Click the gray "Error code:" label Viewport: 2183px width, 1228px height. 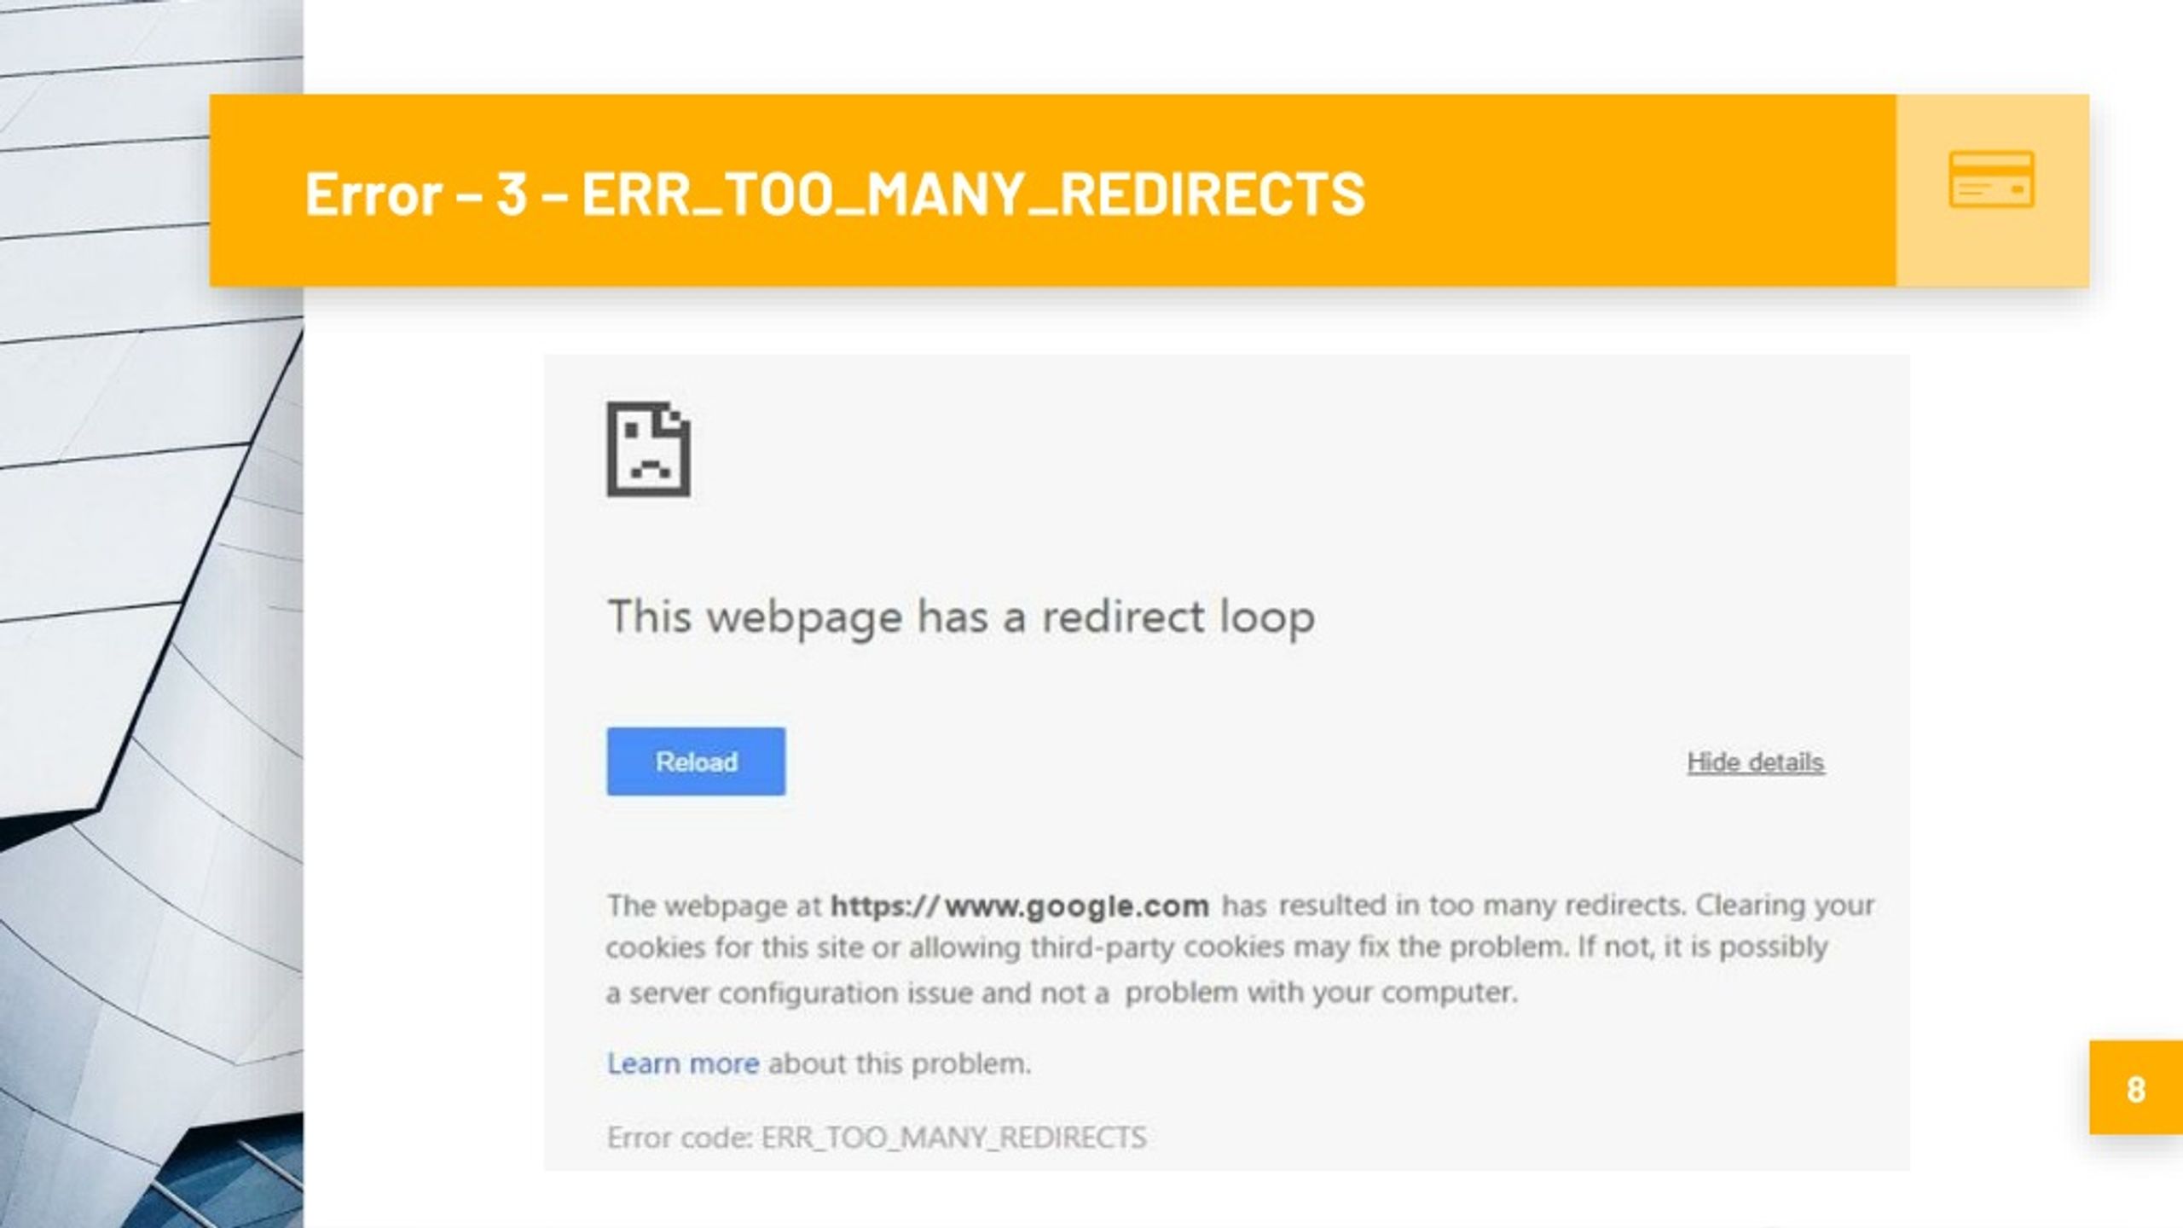pyautogui.click(x=680, y=1137)
